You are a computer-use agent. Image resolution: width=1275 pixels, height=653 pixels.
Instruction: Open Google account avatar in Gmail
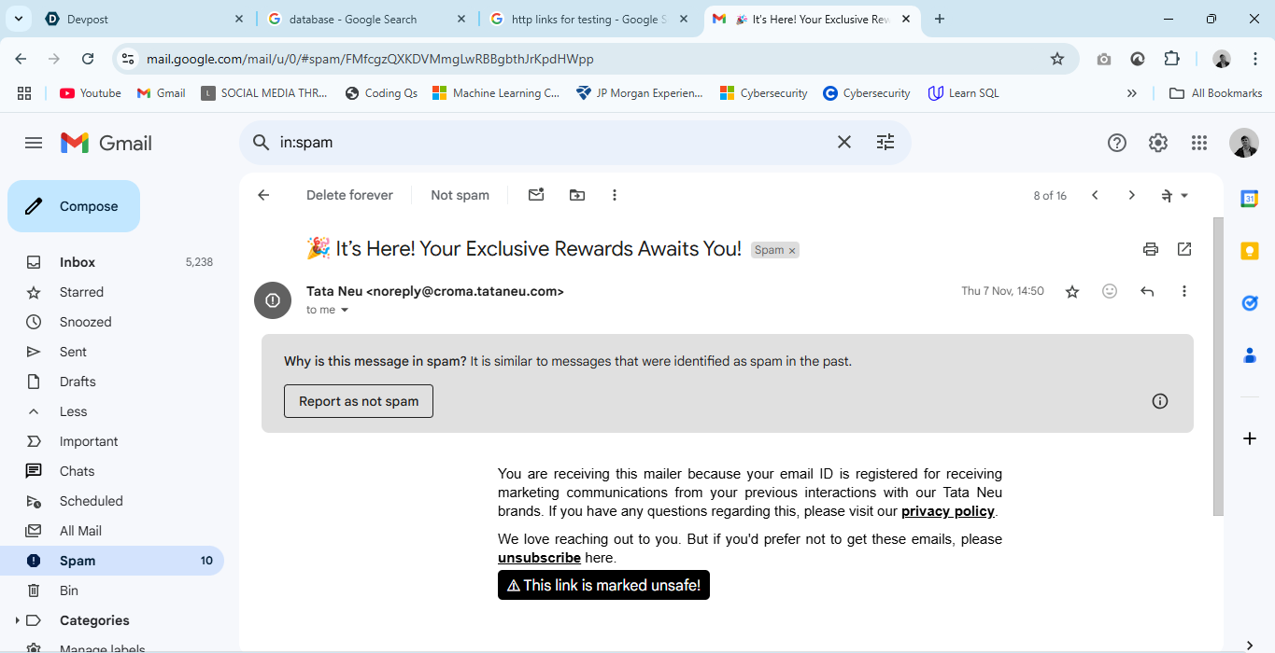tap(1244, 143)
